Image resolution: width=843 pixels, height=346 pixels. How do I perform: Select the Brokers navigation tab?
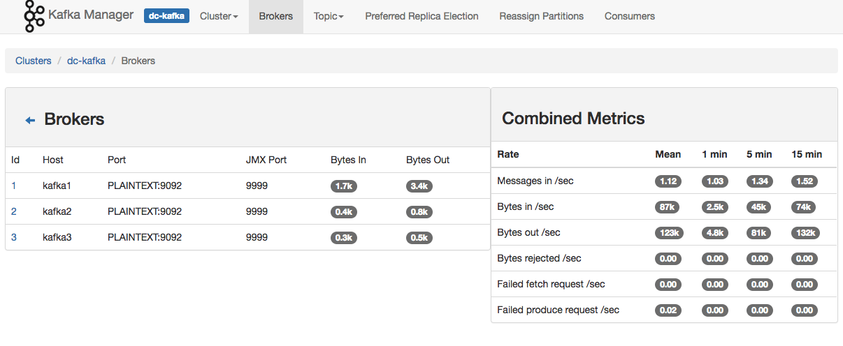(x=276, y=16)
